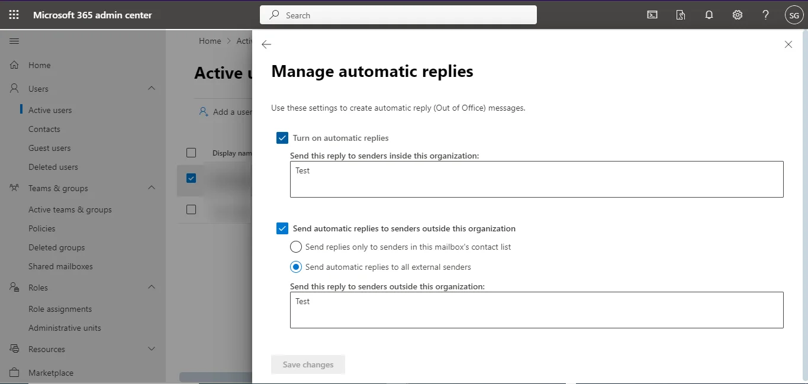
Task: Open the settings gear icon
Action: [738, 15]
